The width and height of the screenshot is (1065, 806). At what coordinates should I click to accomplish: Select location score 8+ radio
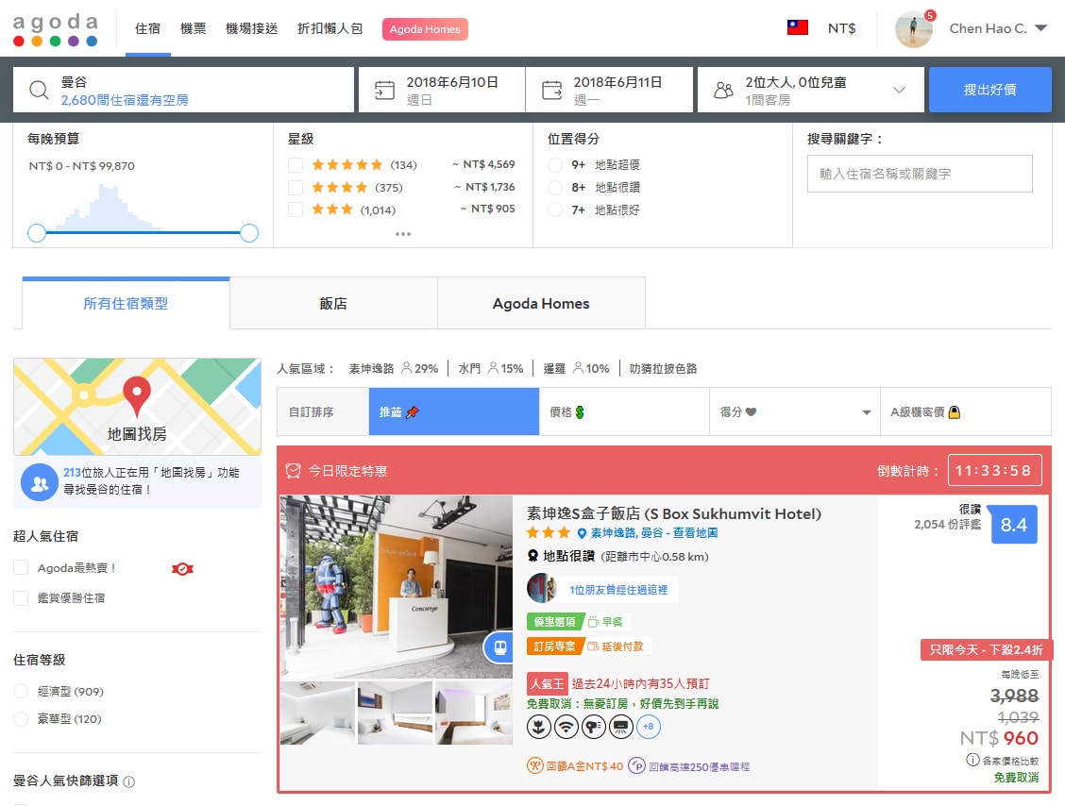point(555,188)
